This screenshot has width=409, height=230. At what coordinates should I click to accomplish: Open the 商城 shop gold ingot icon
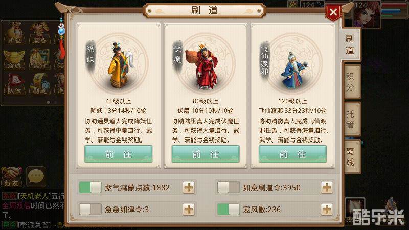pos(14,59)
